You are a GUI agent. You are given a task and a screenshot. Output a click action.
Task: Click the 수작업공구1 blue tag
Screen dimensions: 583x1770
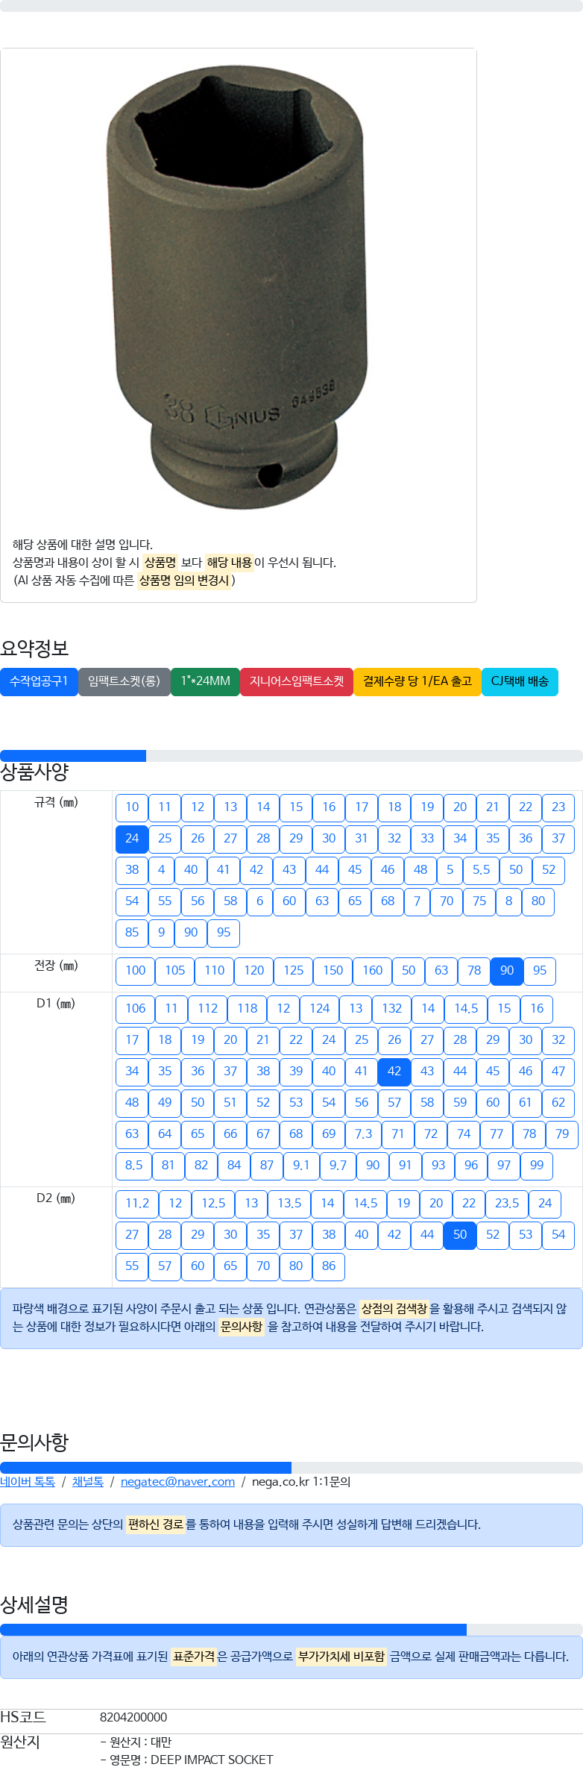tap(39, 681)
